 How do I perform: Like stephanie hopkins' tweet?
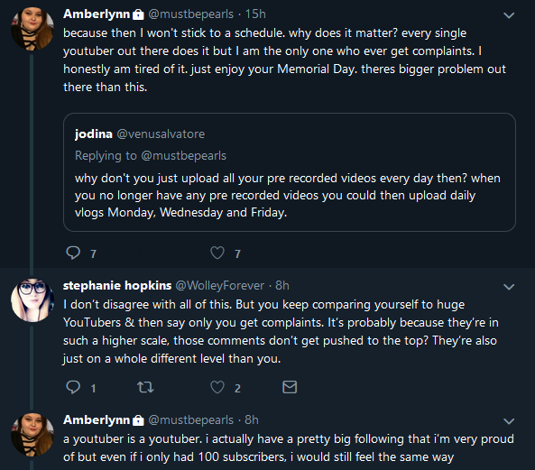(x=217, y=388)
